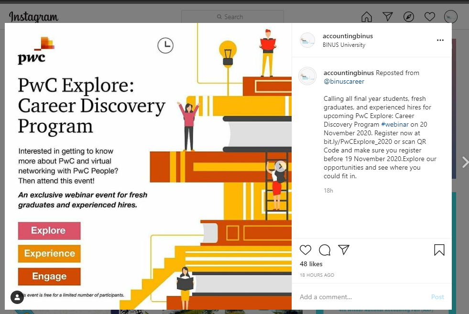This screenshot has height=314, width=469.
Task: Click the Post comment button
Action: click(x=437, y=297)
